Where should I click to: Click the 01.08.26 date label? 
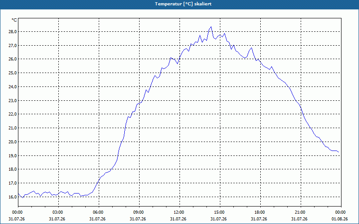[x=340, y=219]
